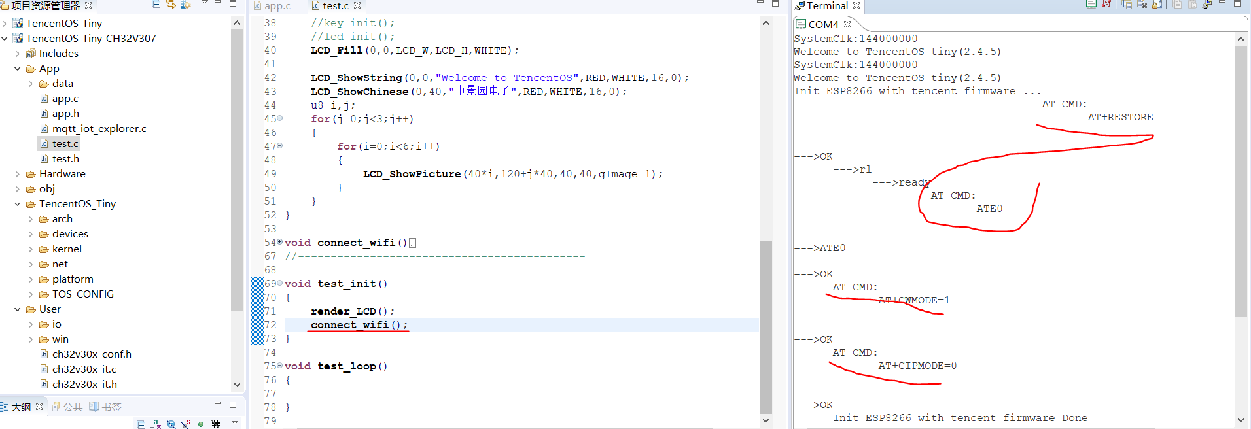
Task: Toggle hide static members in outline toolbar
Action: pos(186,424)
